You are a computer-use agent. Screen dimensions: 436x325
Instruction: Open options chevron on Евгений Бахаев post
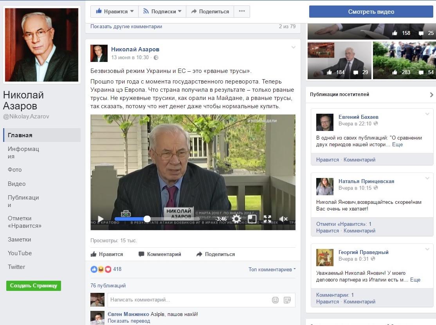click(x=427, y=114)
